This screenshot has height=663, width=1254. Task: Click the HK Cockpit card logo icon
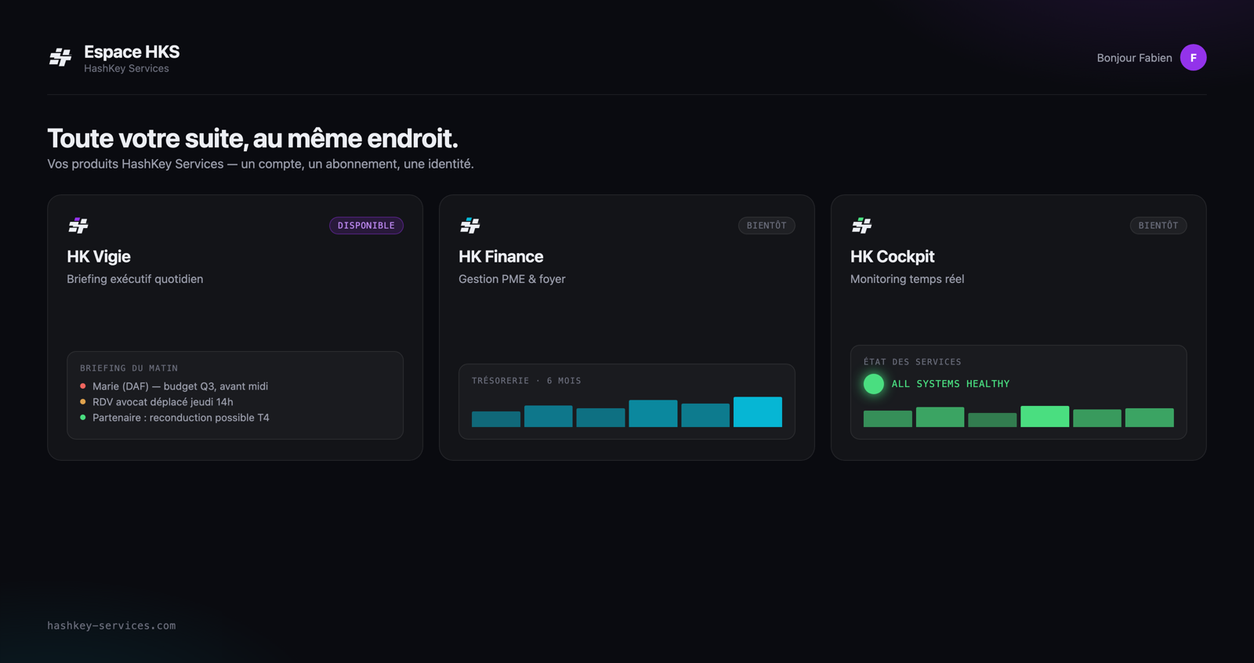[x=862, y=226]
